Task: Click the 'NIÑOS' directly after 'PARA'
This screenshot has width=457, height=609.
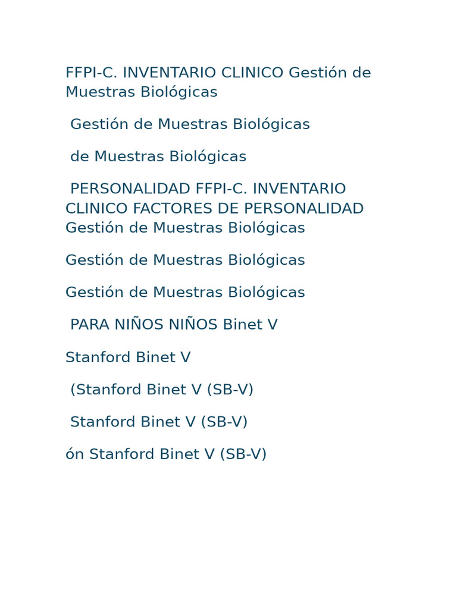Action: point(139,324)
